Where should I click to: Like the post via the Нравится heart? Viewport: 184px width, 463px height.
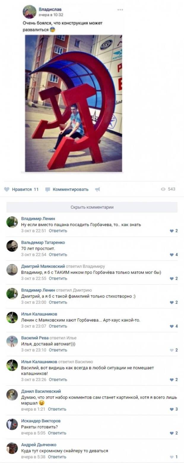coord(7,189)
